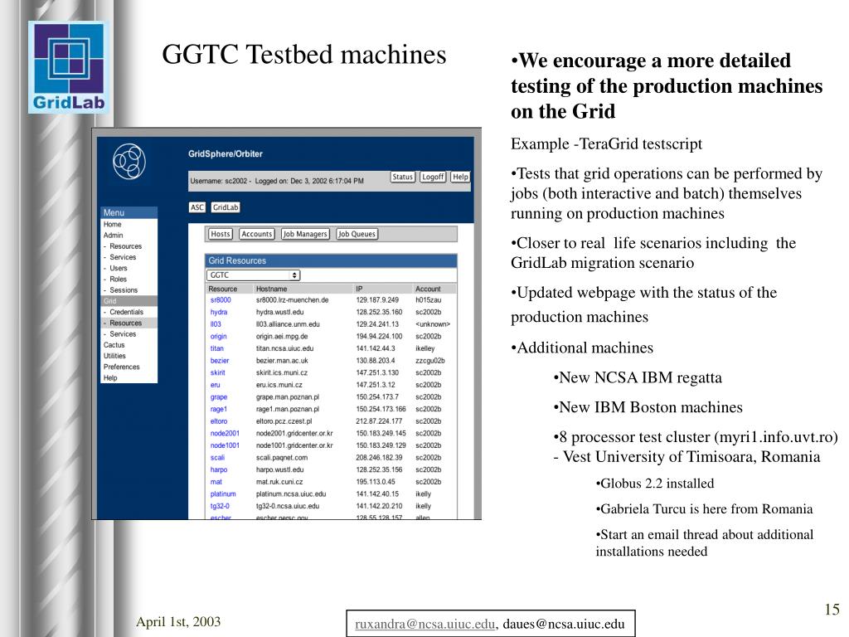Select Cactus in the Menu sidebar
This screenshot has width=849, height=637.
click(114, 345)
